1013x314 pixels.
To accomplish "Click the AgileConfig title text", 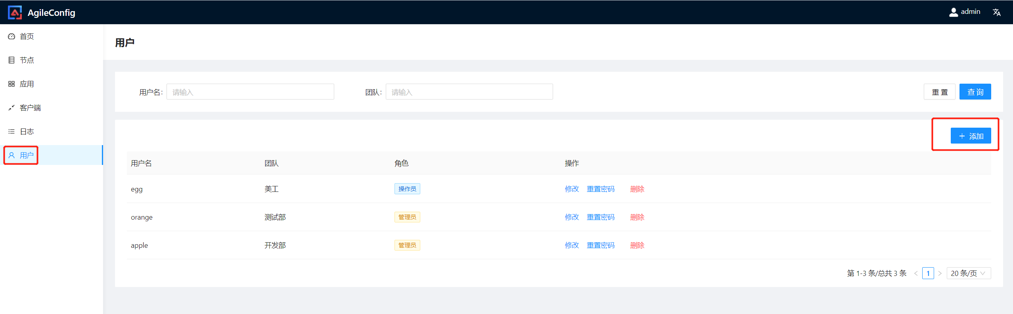I will pos(51,13).
